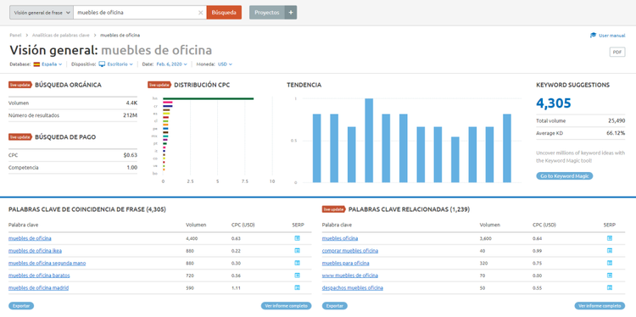Screen dimensions: 636x317
Task: Click the 4.4K Volumen value
Action: click(131, 103)
